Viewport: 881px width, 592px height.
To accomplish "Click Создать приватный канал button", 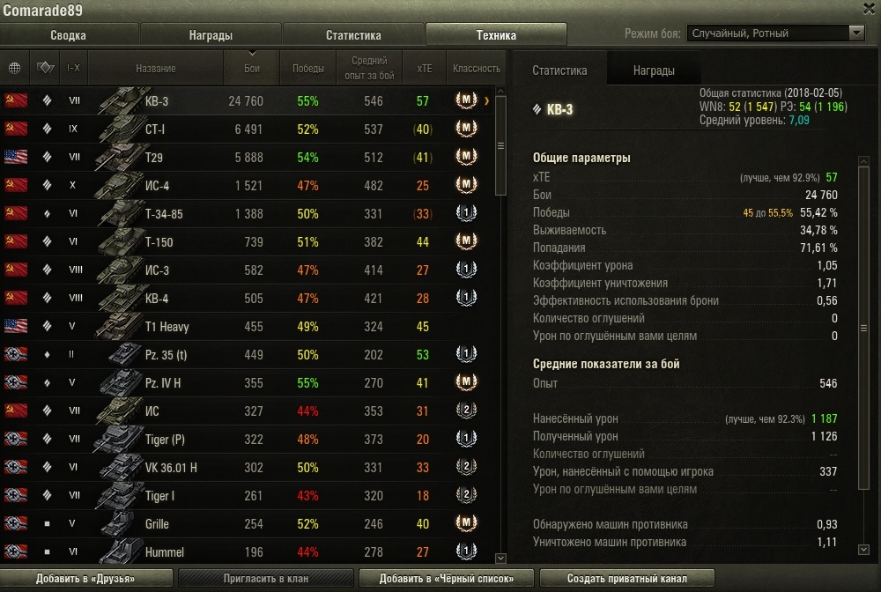I will [x=627, y=578].
